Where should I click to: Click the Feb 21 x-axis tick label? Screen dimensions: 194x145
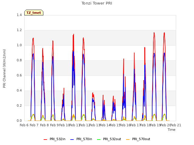tap(176, 125)
